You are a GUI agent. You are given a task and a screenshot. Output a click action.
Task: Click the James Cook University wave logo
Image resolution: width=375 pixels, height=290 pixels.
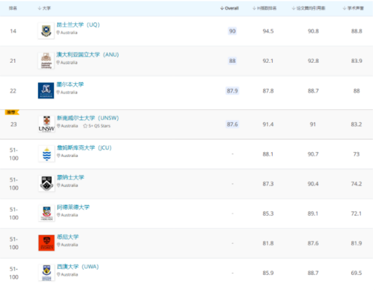(x=46, y=154)
